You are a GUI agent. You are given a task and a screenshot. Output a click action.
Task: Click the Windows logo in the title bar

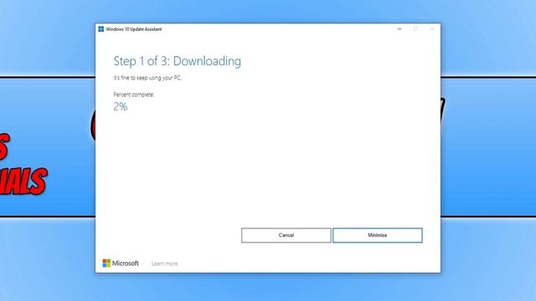pos(100,29)
